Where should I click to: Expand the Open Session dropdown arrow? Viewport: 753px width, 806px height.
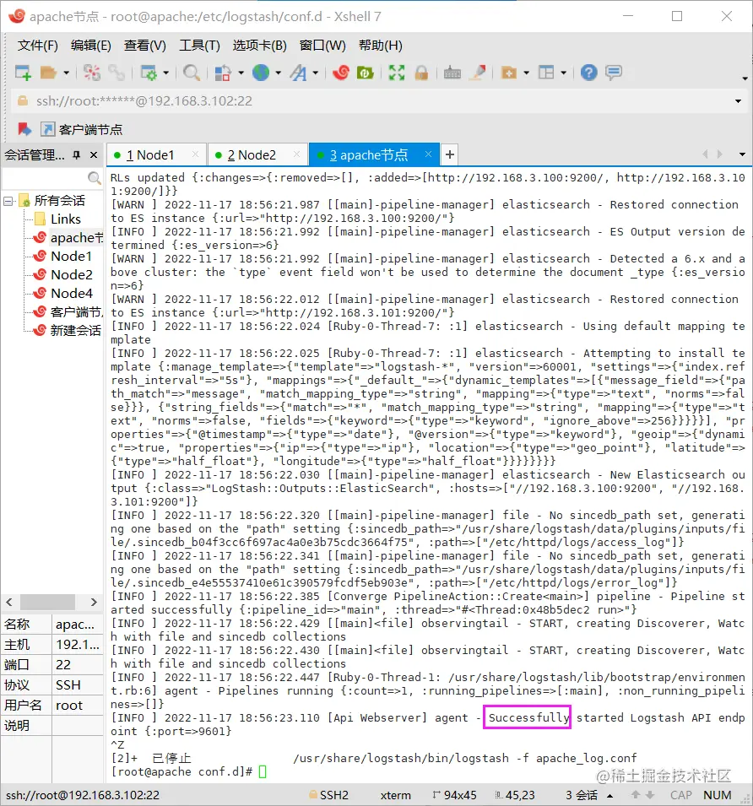click(67, 73)
